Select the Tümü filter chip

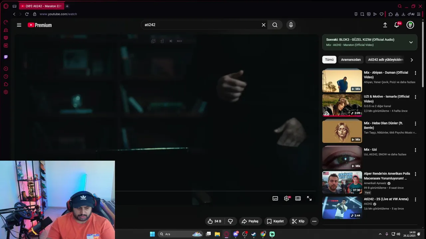[329, 60]
